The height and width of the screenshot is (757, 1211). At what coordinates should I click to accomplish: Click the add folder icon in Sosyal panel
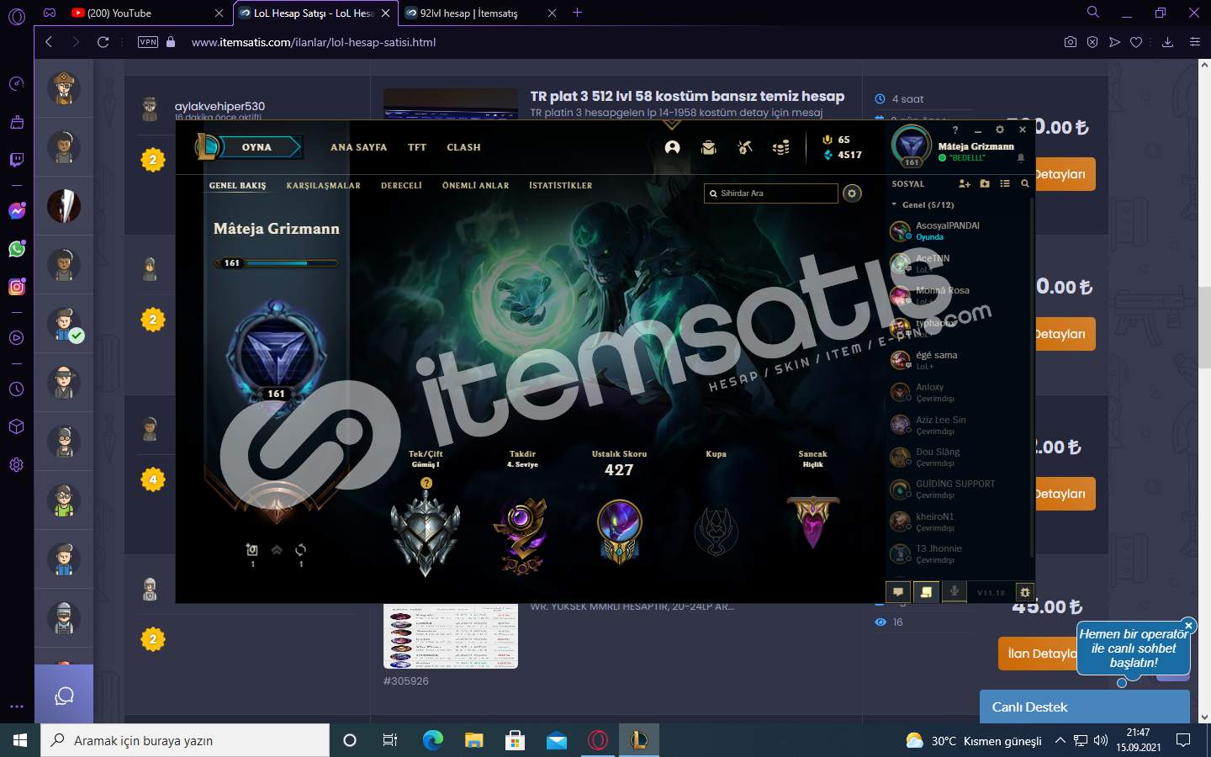tap(985, 183)
